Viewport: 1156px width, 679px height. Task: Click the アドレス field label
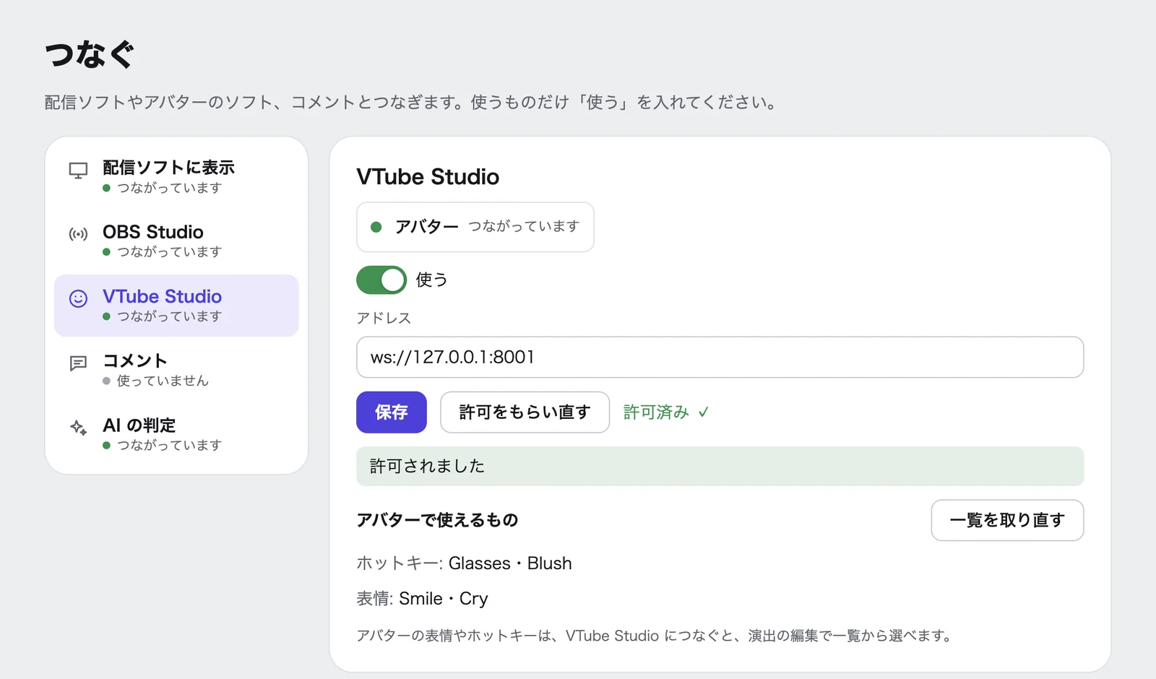pyautogui.click(x=384, y=318)
